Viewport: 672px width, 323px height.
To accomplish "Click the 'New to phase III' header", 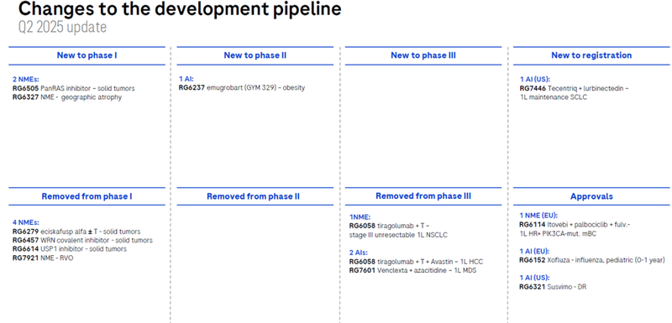I will tap(423, 55).
